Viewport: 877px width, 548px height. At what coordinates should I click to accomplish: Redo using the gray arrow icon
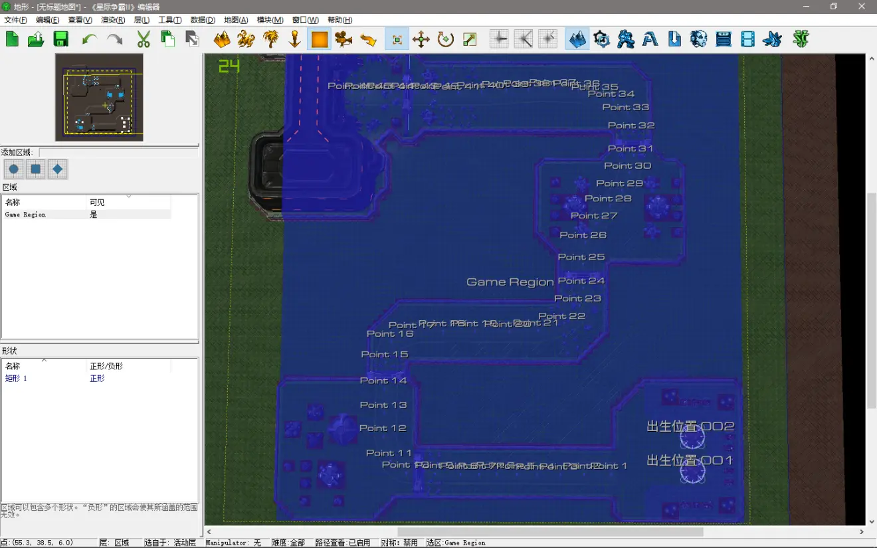coord(114,39)
